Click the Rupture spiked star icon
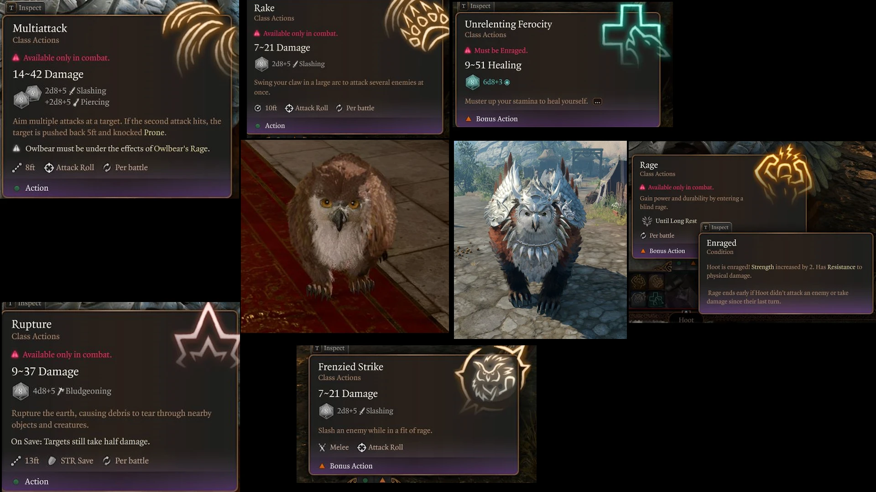Image resolution: width=876 pixels, height=492 pixels. (208, 336)
